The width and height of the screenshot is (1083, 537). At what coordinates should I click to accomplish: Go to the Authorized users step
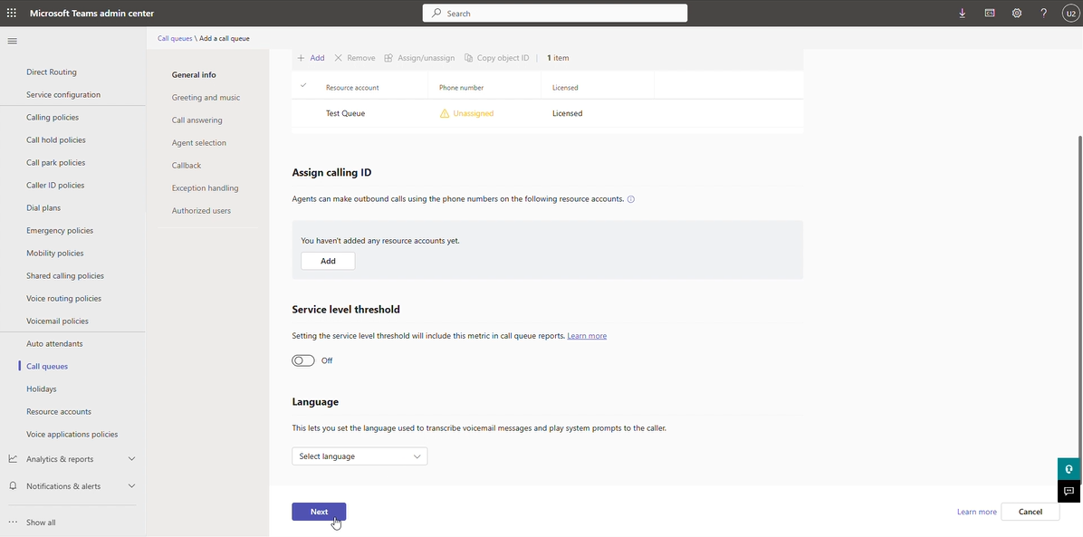(x=201, y=211)
